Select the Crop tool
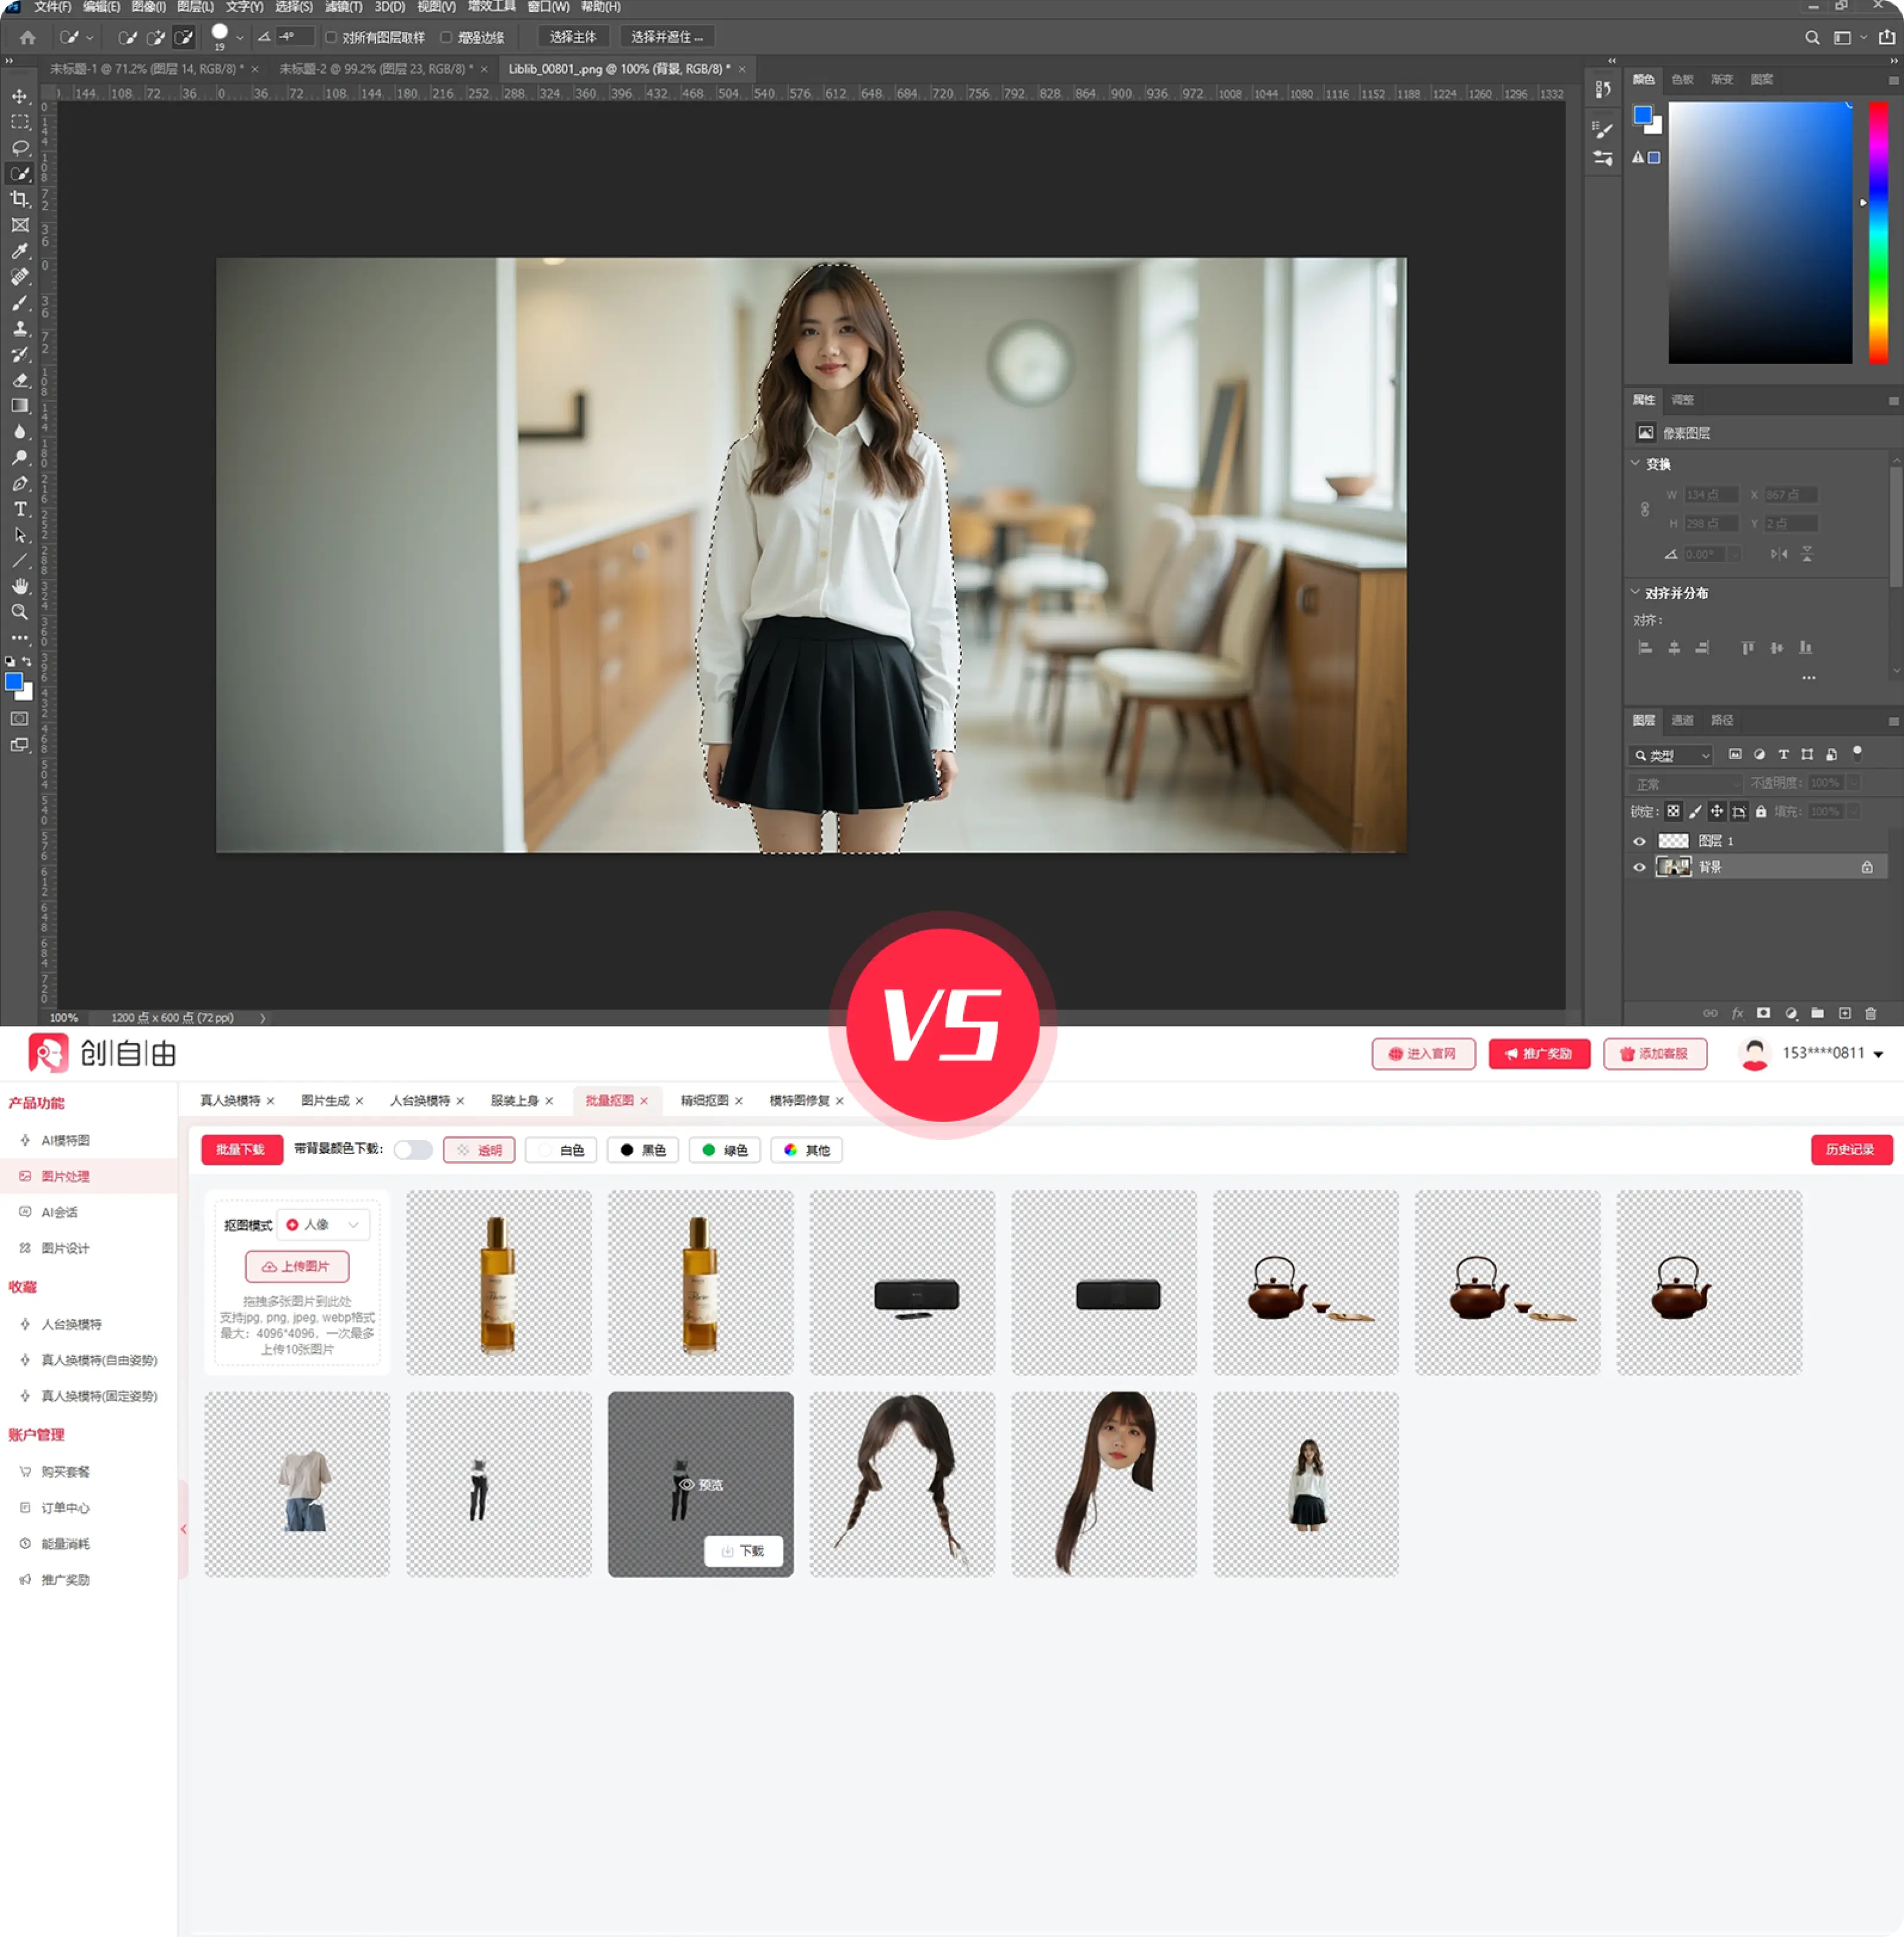Image resolution: width=1904 pixels, height=1937 pixels. [x=20, y=199]
